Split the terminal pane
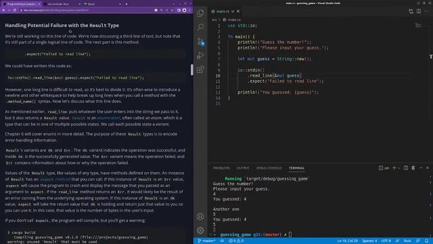The height and width of the screenshot is (244, 433). pyautogui.click(x=406, y=168)
